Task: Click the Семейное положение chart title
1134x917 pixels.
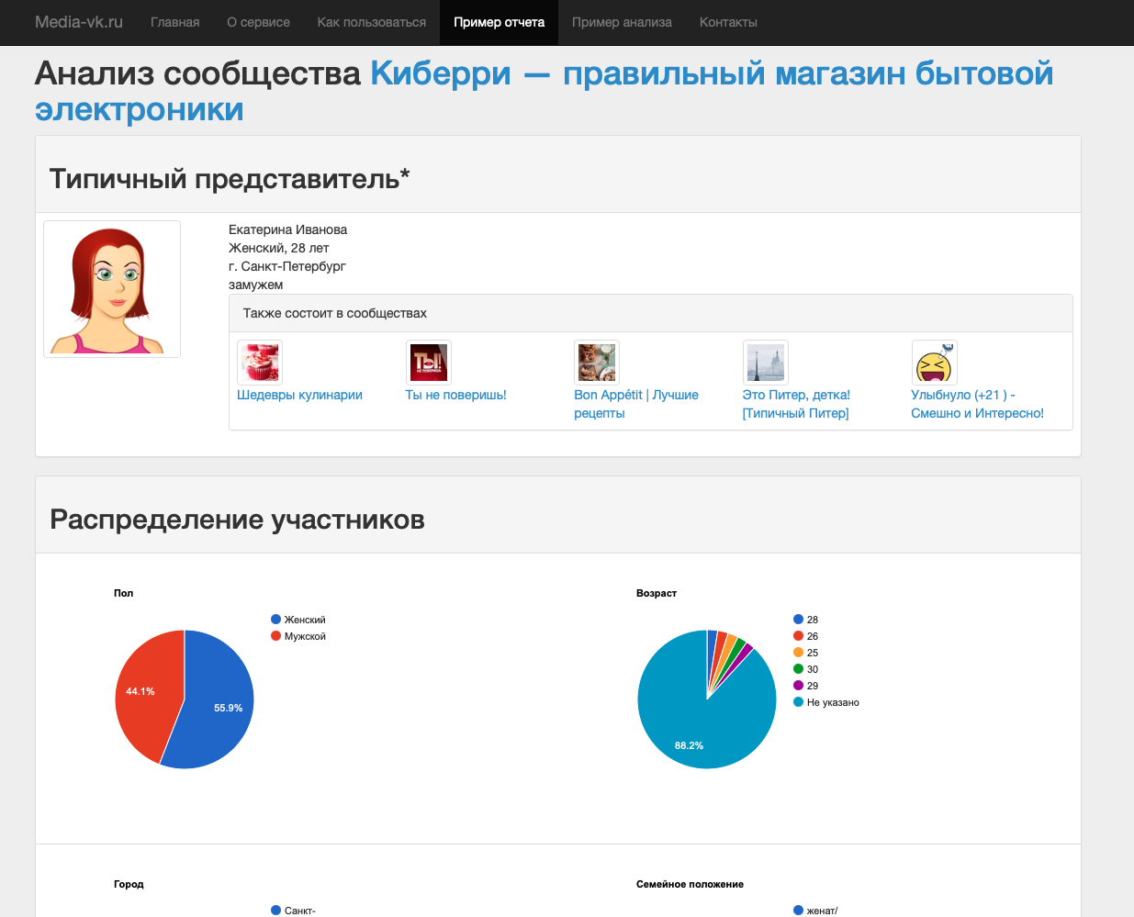Action: tap(690, 884)
